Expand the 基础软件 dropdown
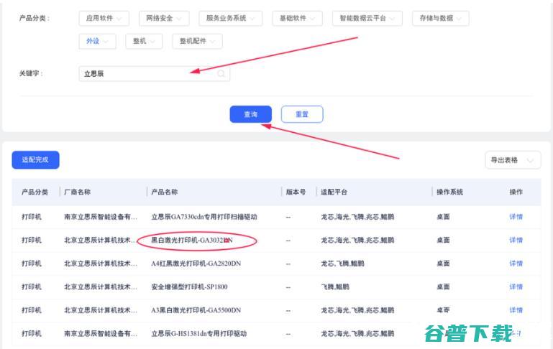The image size is (553, 349). tap(297, 19)
